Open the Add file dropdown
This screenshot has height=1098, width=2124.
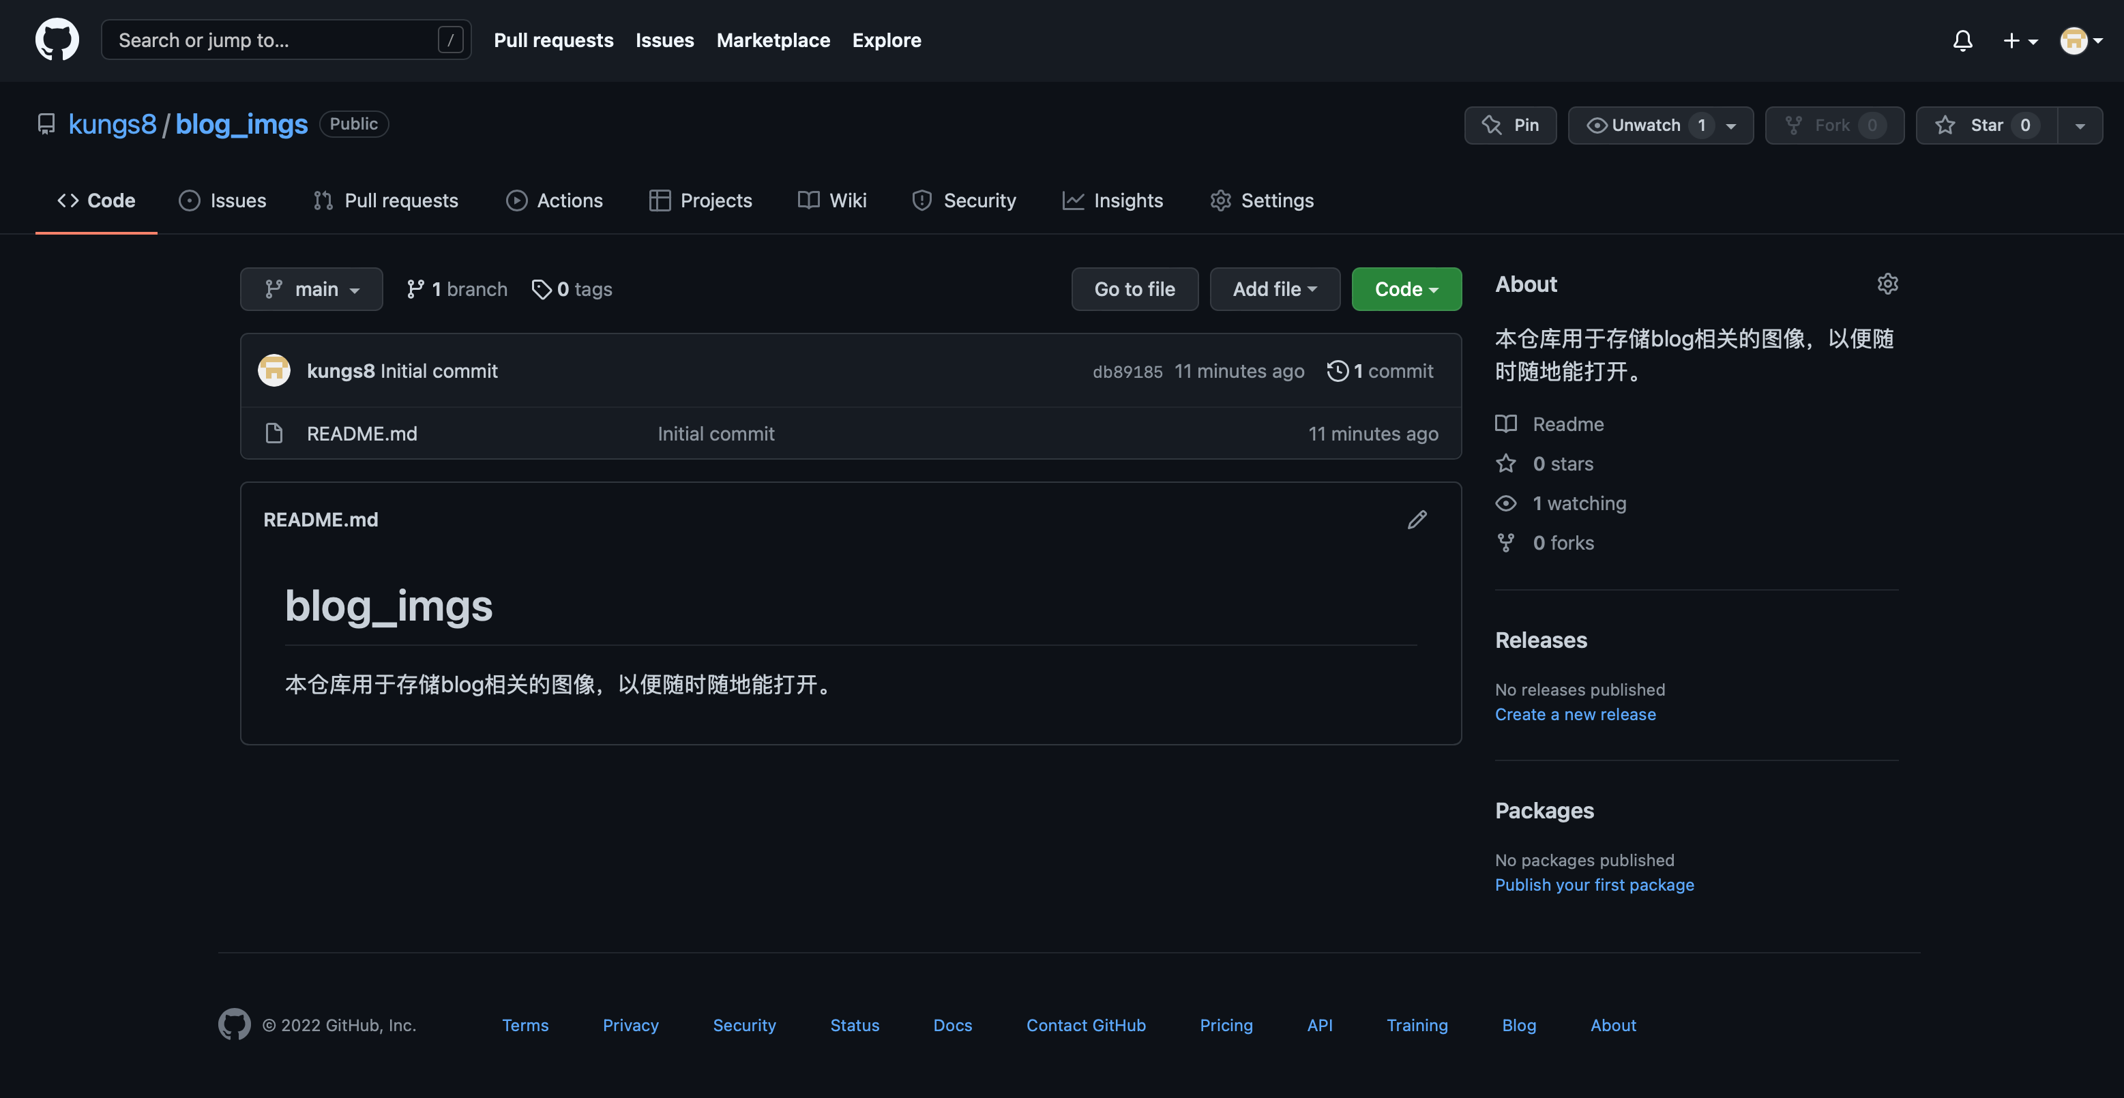[1274, 289]
